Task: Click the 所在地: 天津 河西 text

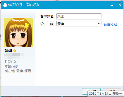Action: pos(18,71)
